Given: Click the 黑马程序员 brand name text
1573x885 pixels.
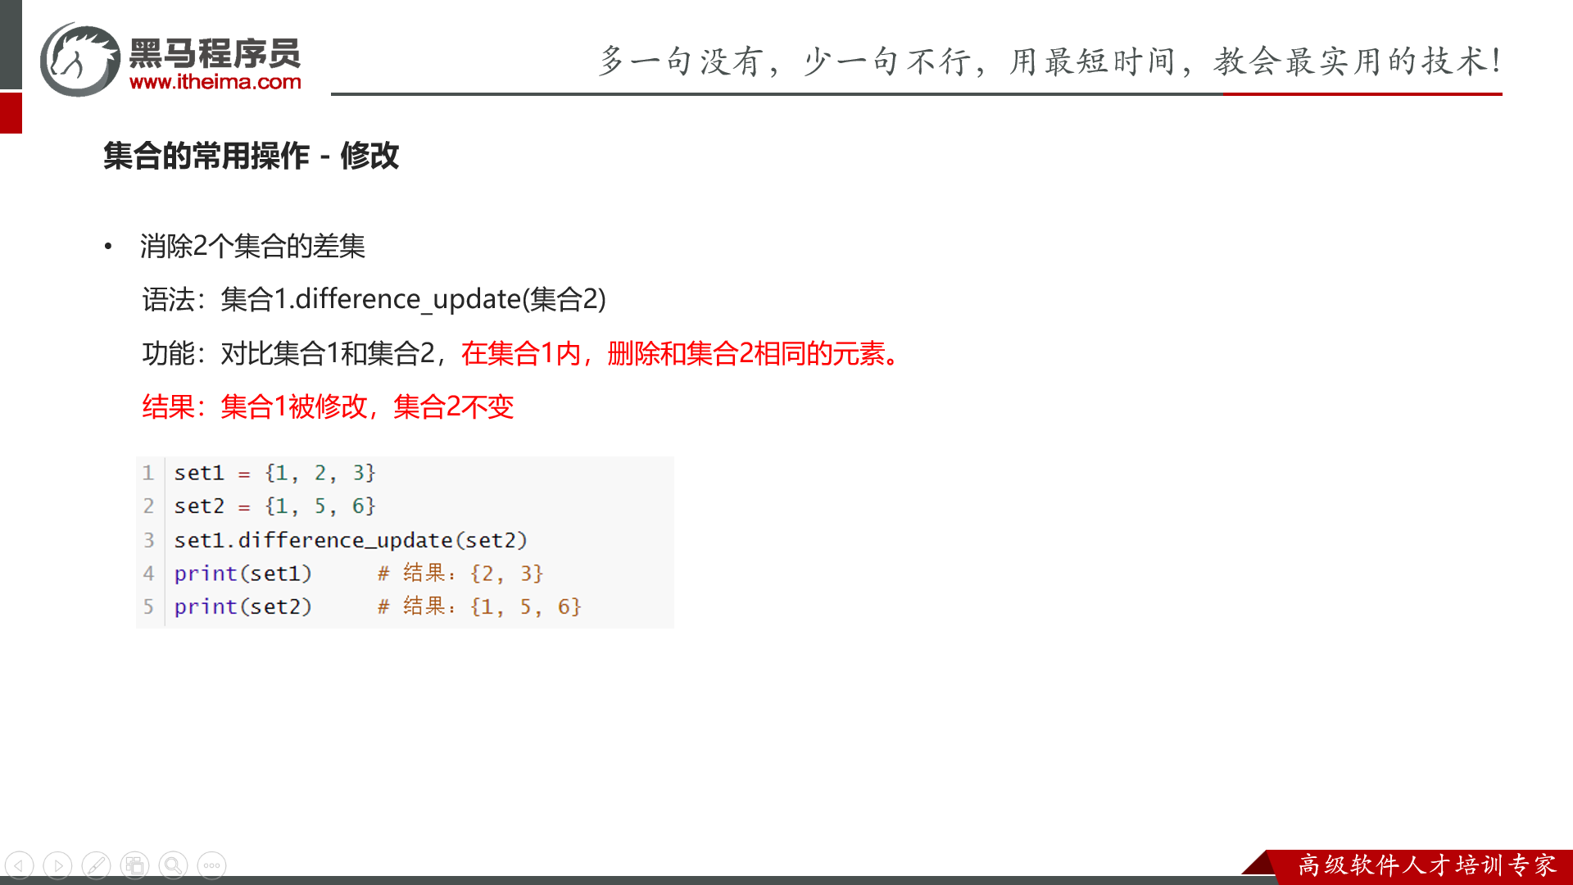Looking at the screenshot, I should pos(215,53).
